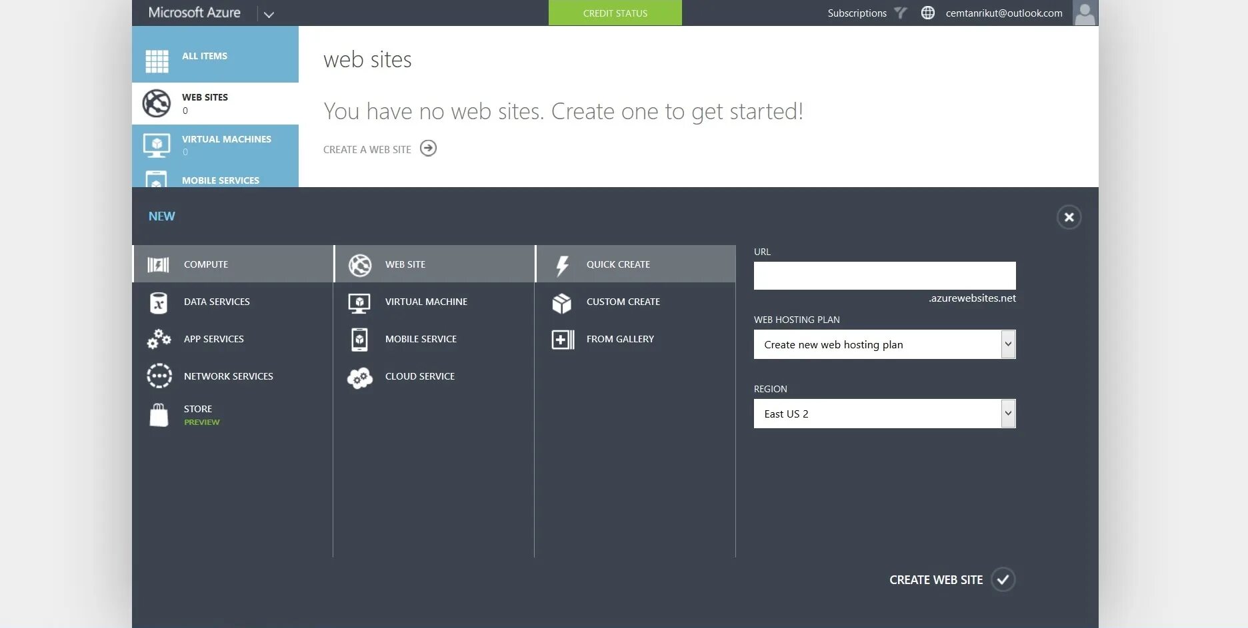Click the Custom Create box icon
1248x628 pixels.
(562, 303)
